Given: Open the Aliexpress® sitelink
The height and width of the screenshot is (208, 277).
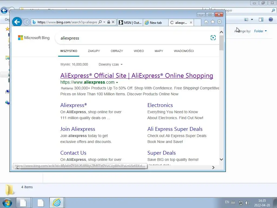Looking at the screenshot, I should (74, 105).
